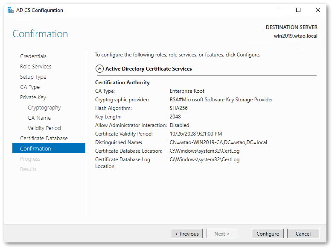The width and height of the screenshot is (332, 248).
Task: Go to the Credentials step
Action: (33, 56)
